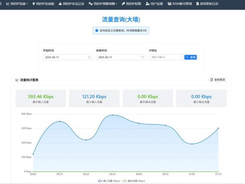Viewport: 245px width, 184px height.
Task: Click the 121.20 Kbps 最小输入流量 card
Action: pos(94,98)
